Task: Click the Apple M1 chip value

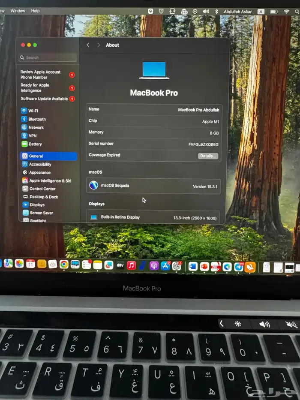Action: click(x=210, y=122)
